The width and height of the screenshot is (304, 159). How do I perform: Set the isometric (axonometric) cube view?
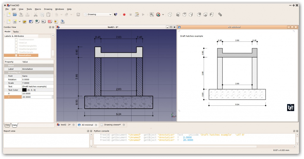[170, 15]
